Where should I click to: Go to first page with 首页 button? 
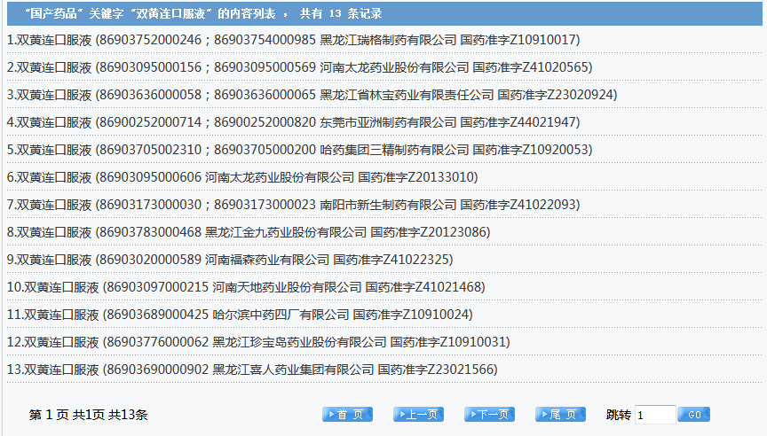coord(347,415)
